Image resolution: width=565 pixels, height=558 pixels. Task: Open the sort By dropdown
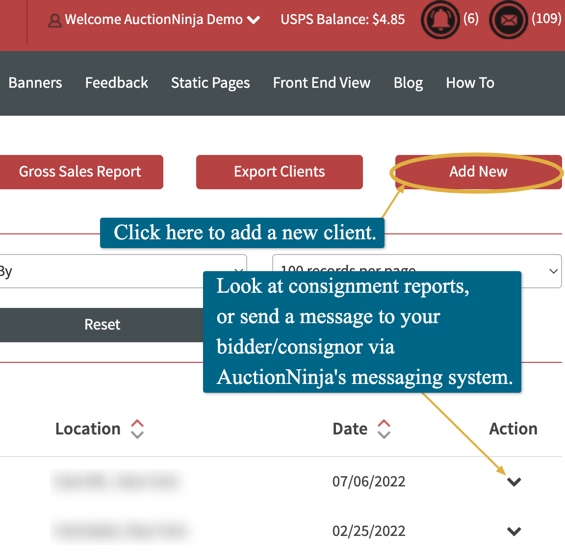pos(123,271)
